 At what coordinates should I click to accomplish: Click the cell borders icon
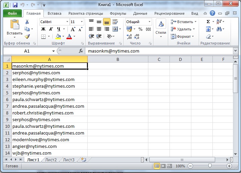pos(44,36)
